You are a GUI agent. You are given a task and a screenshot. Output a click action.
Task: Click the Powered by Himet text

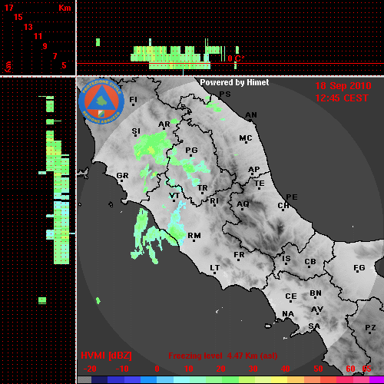pos(234,82)
